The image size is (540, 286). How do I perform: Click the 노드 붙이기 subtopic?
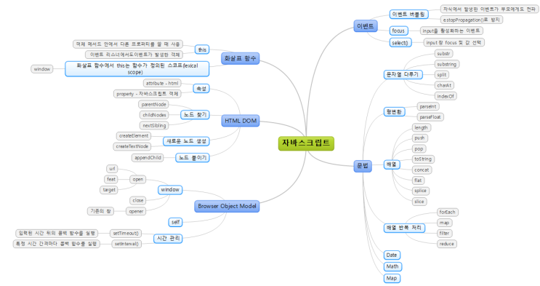tap(193, 158)
